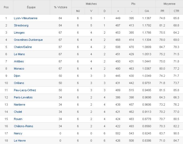183x144 pixels.
Task: Go to the Nanterre team page
Action: coord(19,105)
